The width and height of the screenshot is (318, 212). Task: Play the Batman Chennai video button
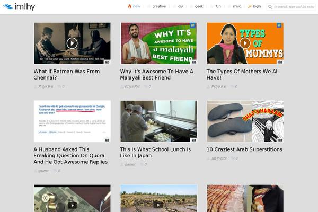coord(72,43)
